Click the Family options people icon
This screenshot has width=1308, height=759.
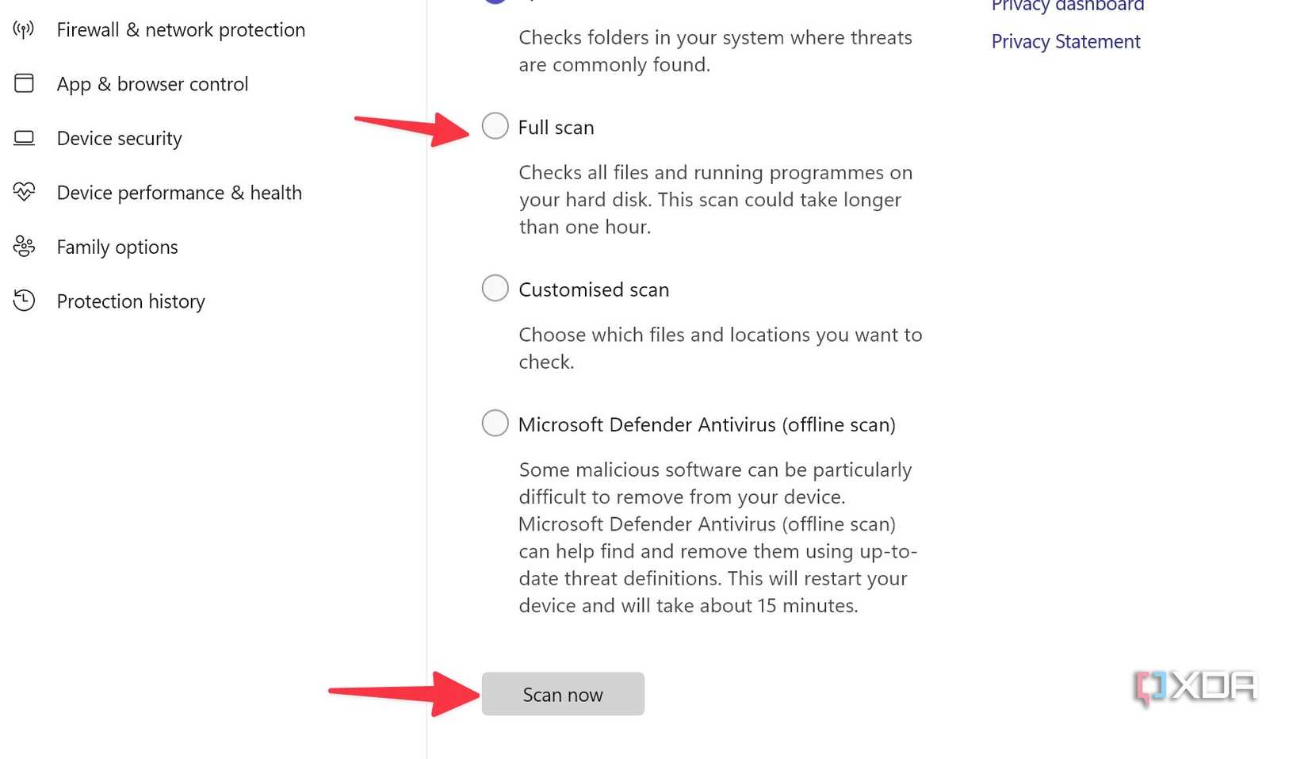coord(24,247)
